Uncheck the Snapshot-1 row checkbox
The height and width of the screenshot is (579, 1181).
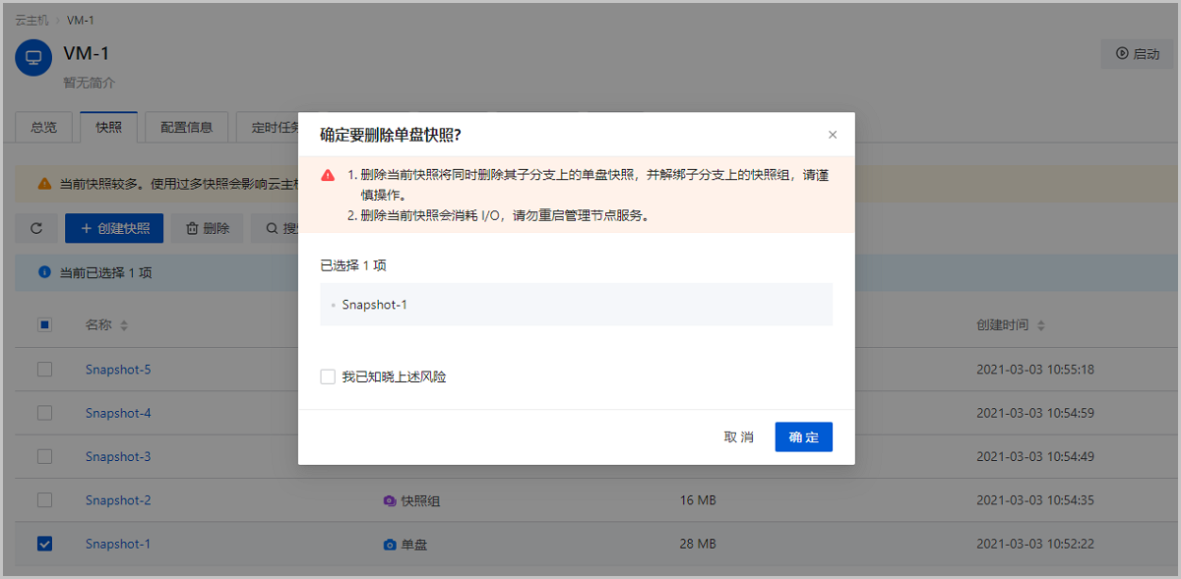click(44, 544)
